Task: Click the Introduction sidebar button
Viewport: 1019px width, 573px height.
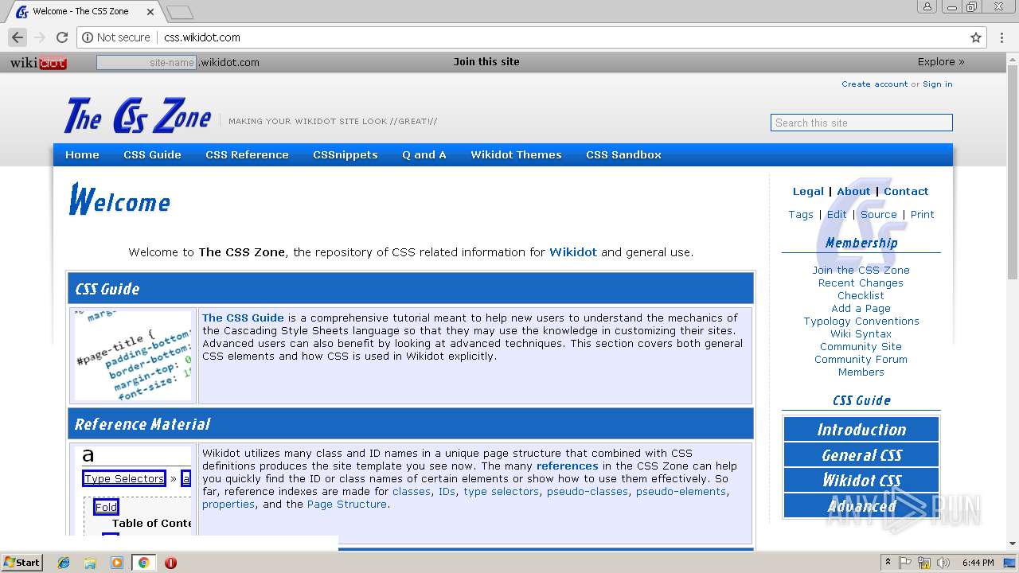Action: coord(861,430)
